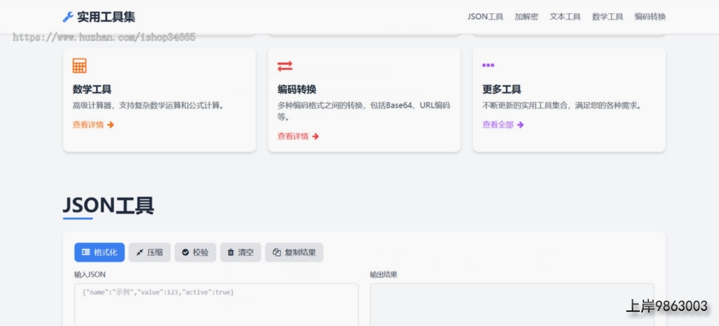The height and width of the screenshot is (326, 719).
Task: Click the wrench logo icon in header
Action: click(x=68, y=17)
